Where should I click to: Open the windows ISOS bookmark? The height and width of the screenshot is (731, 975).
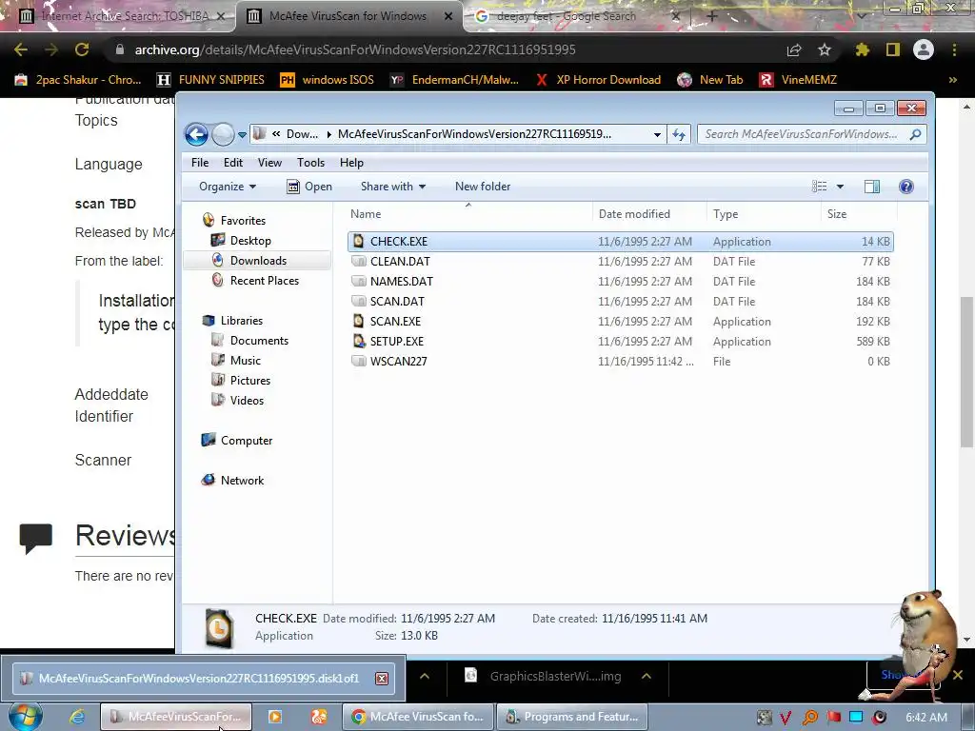click(328, 80)
